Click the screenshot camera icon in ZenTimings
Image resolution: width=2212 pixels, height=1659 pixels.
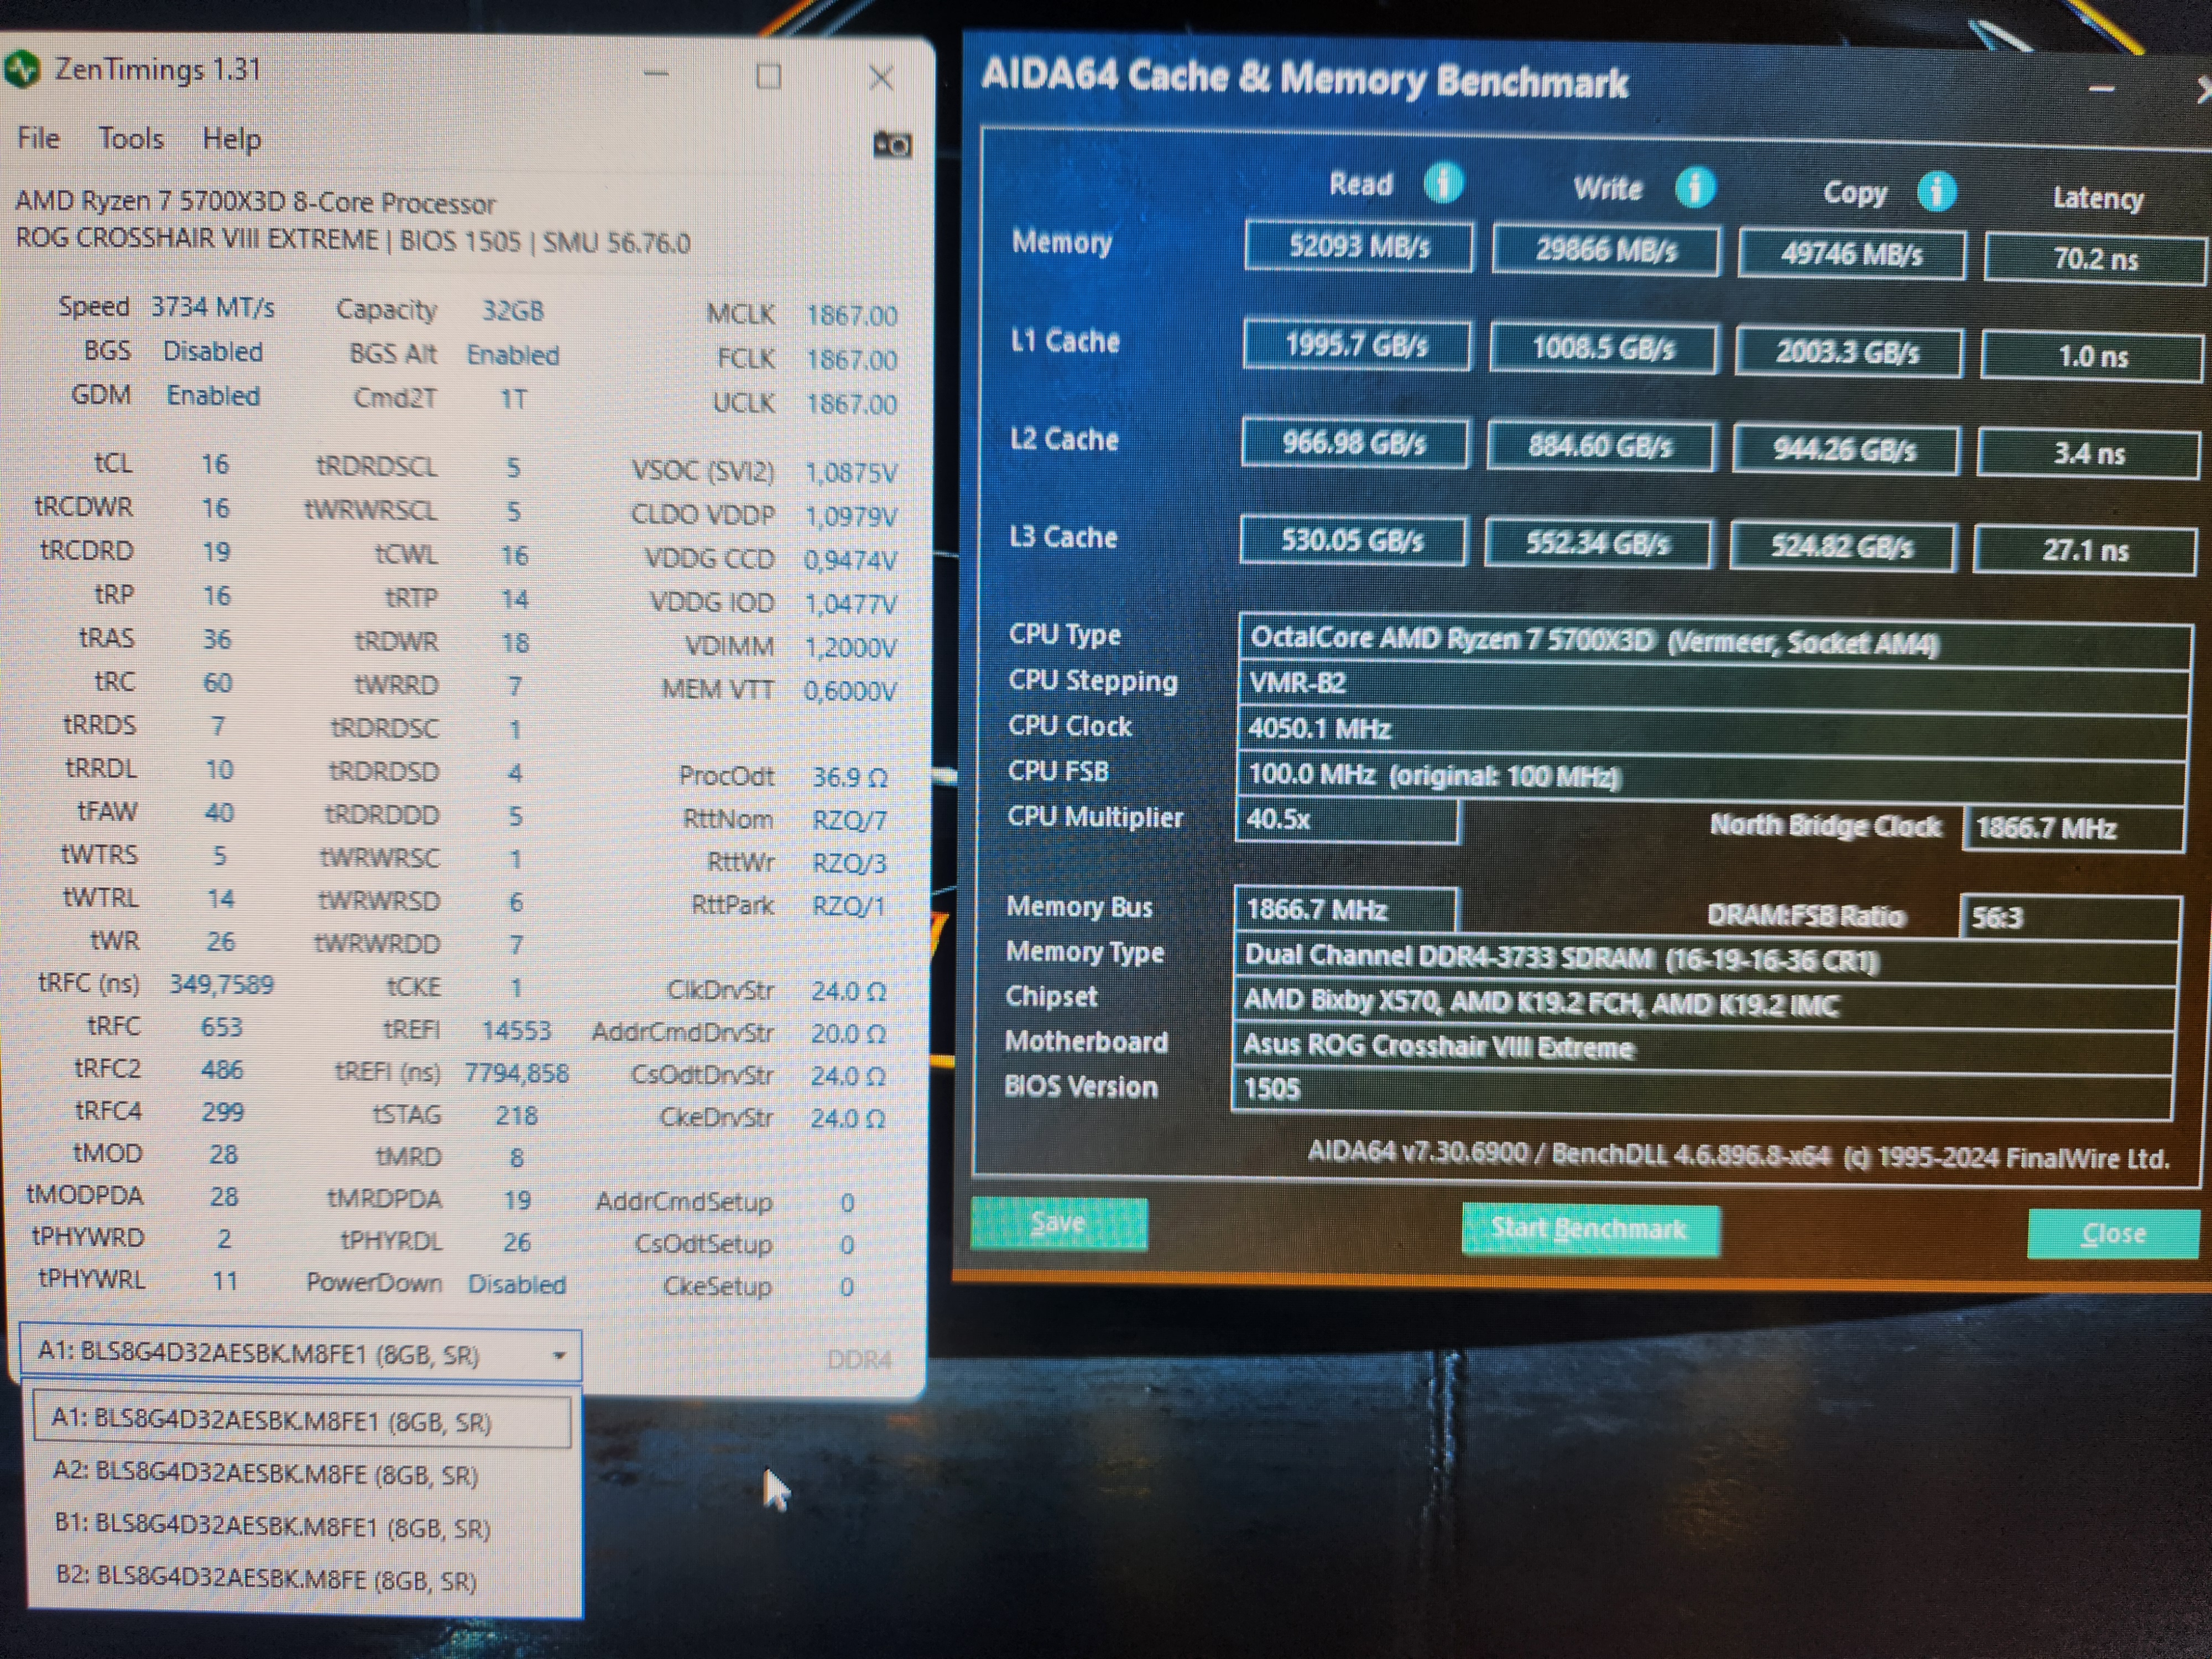892,145
